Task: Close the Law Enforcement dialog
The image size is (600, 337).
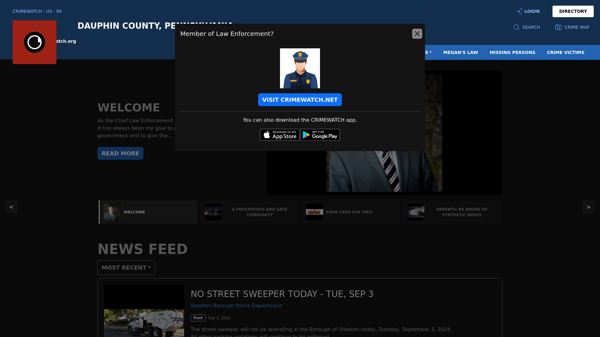Action: tap(417, 34)
